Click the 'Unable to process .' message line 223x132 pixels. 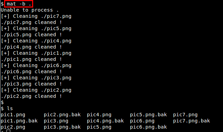point(29,10)
